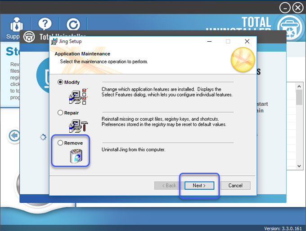Screen dimensions: 306x231
Task: Close the Total Uninstaller main window
Action: (298, 8)
